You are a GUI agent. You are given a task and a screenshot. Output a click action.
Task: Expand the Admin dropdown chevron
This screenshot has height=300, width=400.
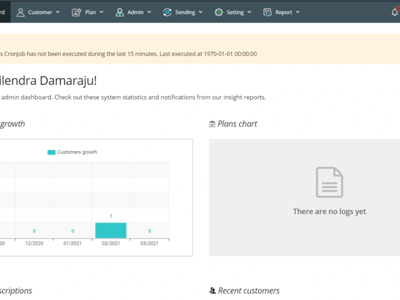coord(149,12)
